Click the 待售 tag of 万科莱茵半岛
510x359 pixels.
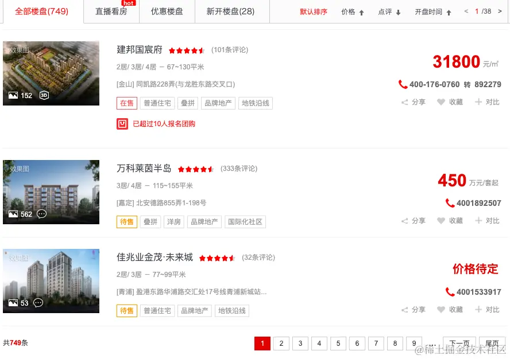pos(127,222)
